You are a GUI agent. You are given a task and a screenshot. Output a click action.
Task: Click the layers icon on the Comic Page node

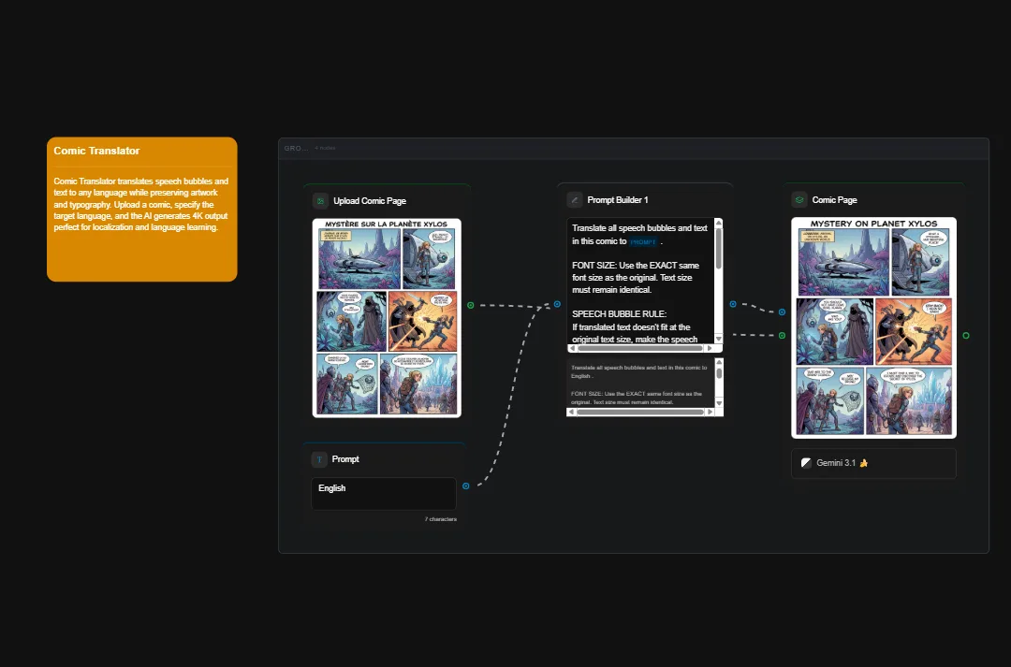click(x=799, y=199)
